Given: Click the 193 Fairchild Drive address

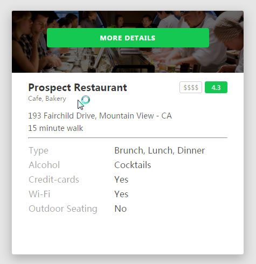Looking at the screenshot, I should tap(100, 116).
